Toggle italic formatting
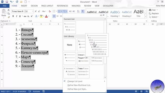Image resolution: width=165 pixels, height=93 pixels. coord(16,16)
